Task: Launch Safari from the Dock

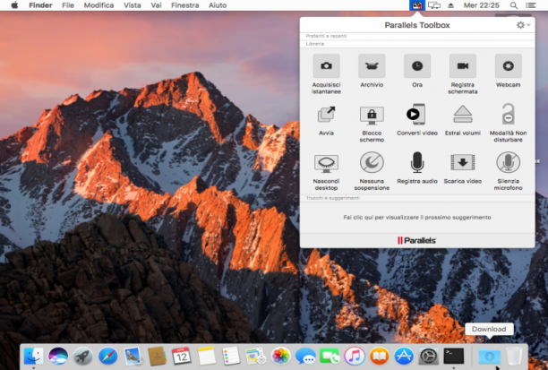Action: tap(107, 357)
